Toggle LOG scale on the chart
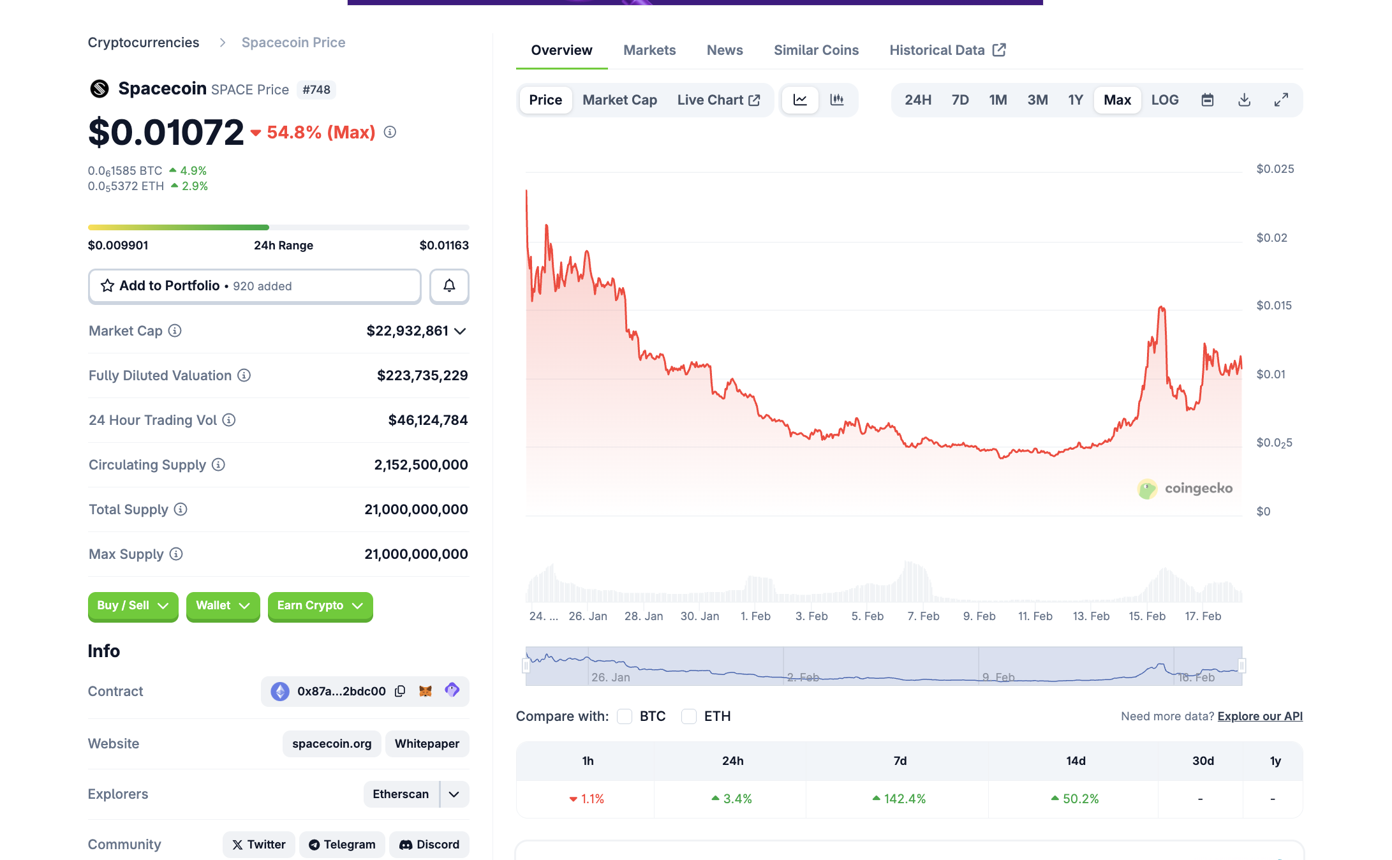 click(1165, 100)
